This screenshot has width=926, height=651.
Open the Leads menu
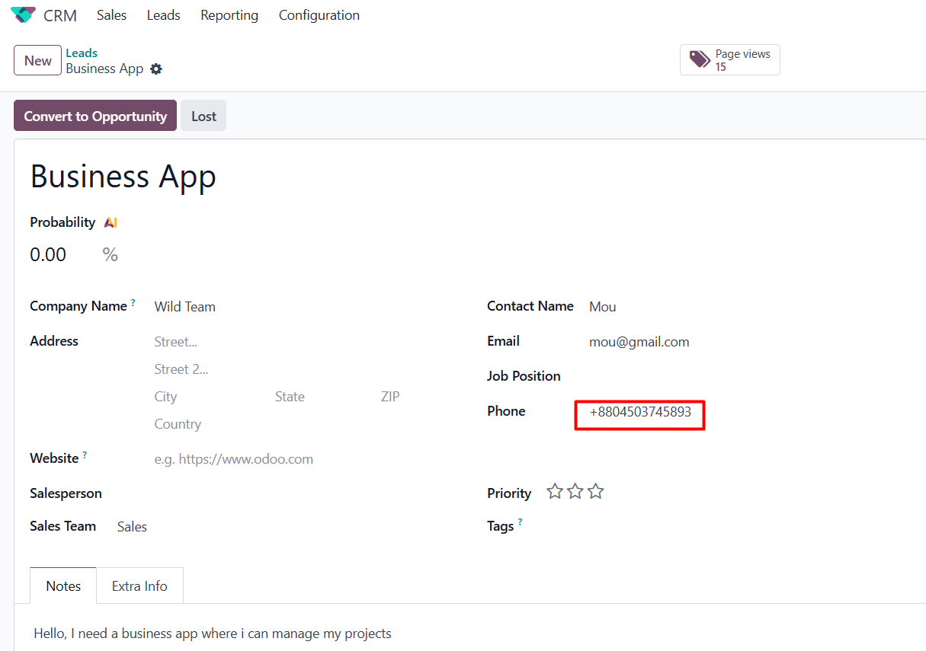(x=164, y=15)
